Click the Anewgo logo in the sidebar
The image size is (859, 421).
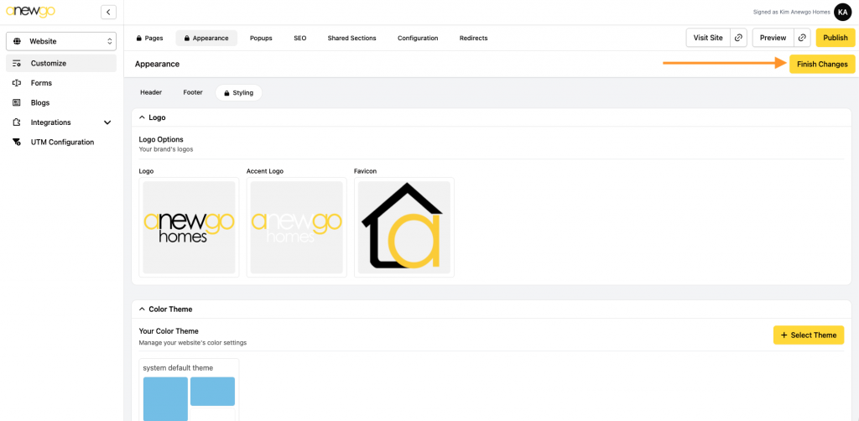click(x=30, y=12)
